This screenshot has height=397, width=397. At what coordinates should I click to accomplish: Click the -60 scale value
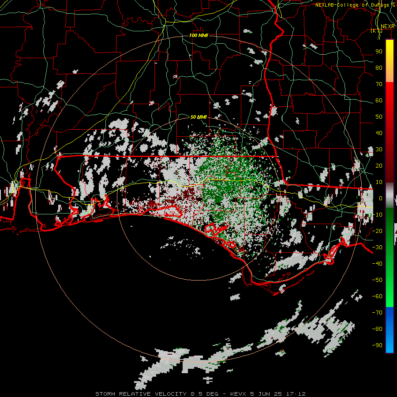(x=377, y=296)
